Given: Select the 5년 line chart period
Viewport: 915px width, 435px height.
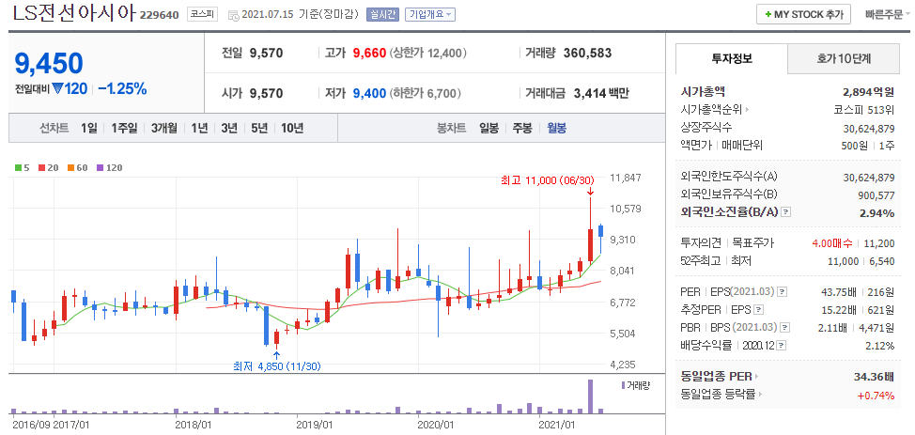Looking at the screenshot, I should pos(259,128).
